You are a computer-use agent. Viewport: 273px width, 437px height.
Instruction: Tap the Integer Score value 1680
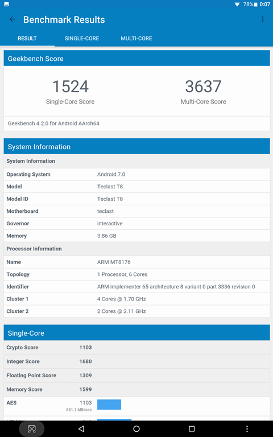click(x=85, y=361)
